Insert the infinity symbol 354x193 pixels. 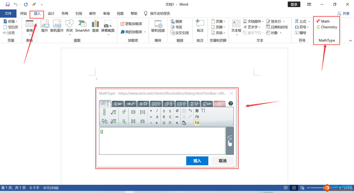coord(177,117)
